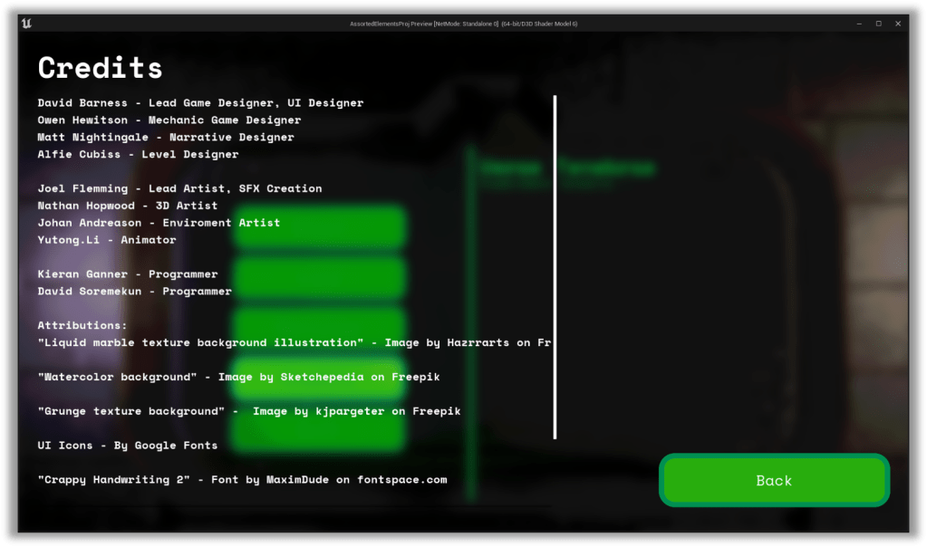Screen dimensions: 927x547
Task: Click Kieran Ganner Programmer line
Action: click(128, 274)
